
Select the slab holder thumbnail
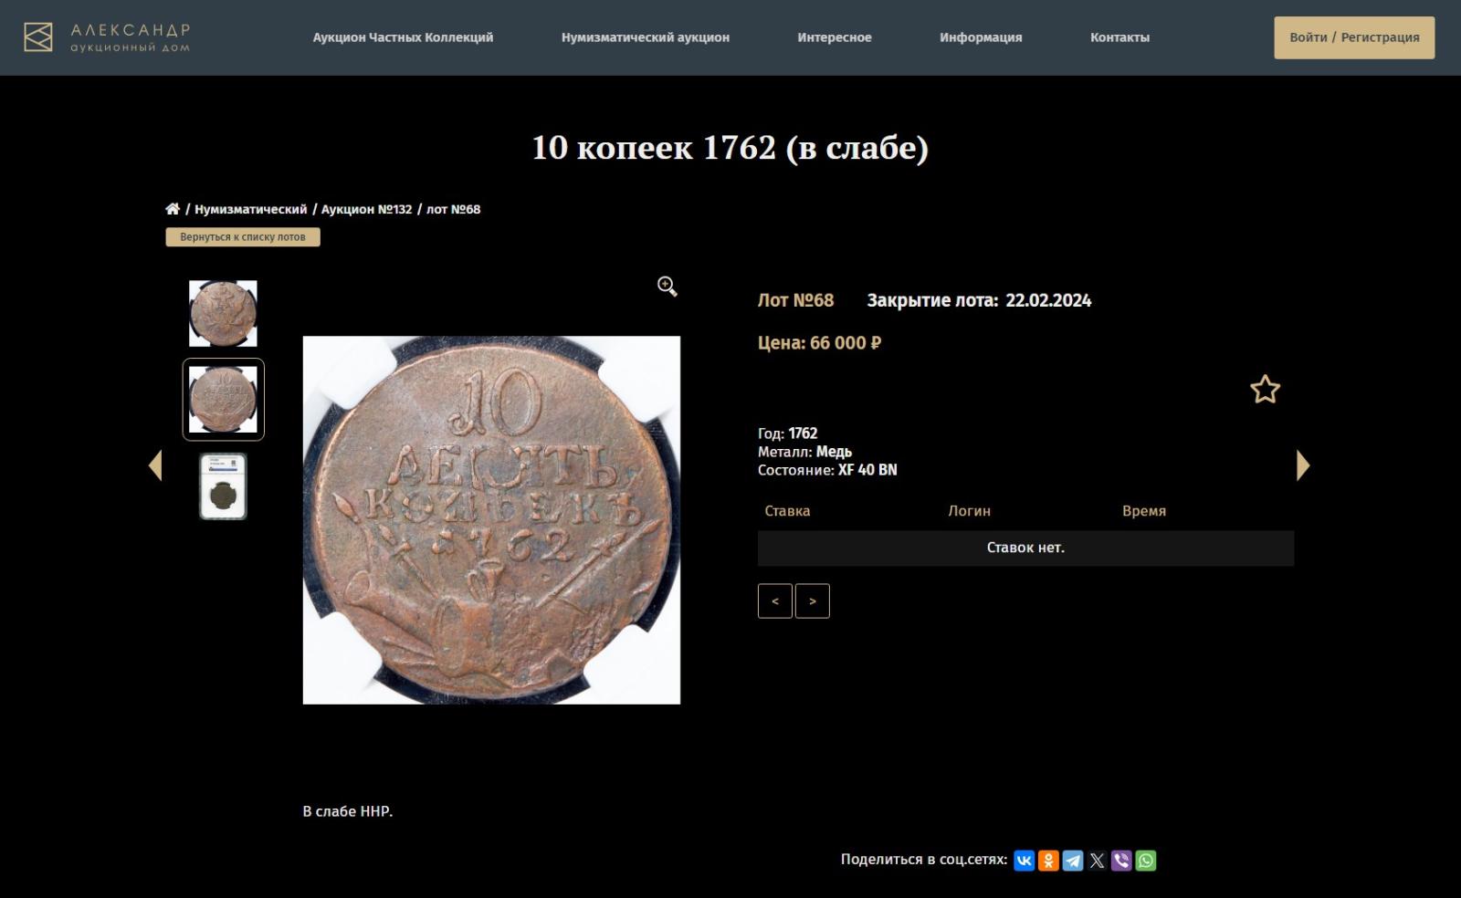click(223, 486)
